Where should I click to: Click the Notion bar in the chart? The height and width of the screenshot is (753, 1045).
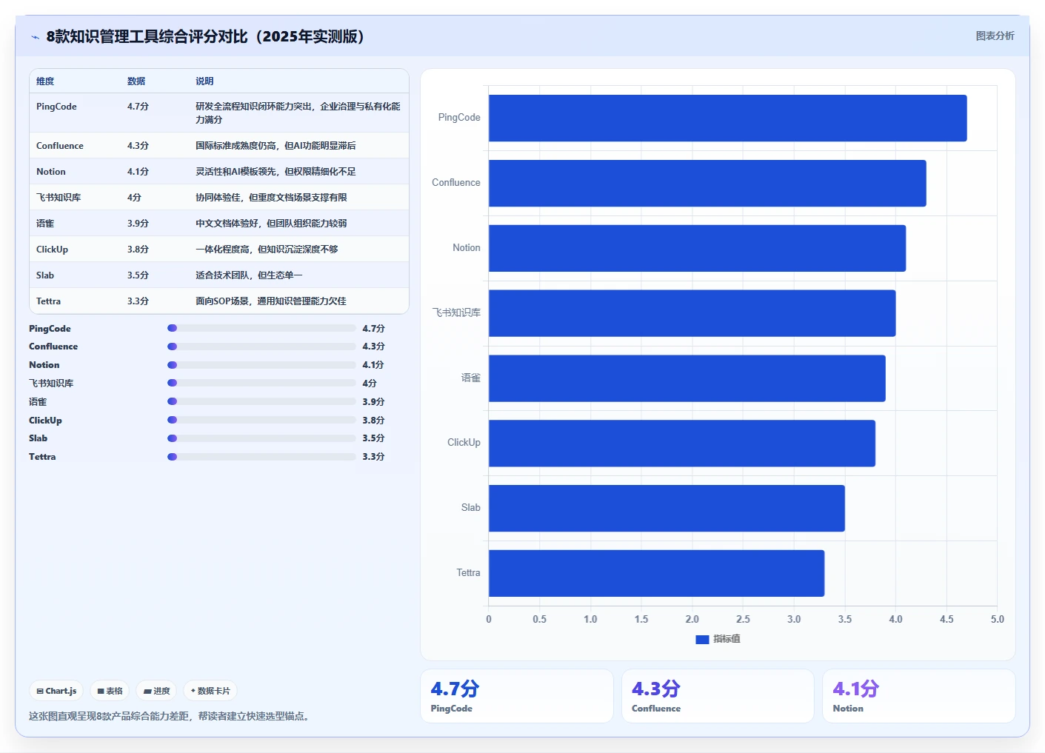coord(697,248)
